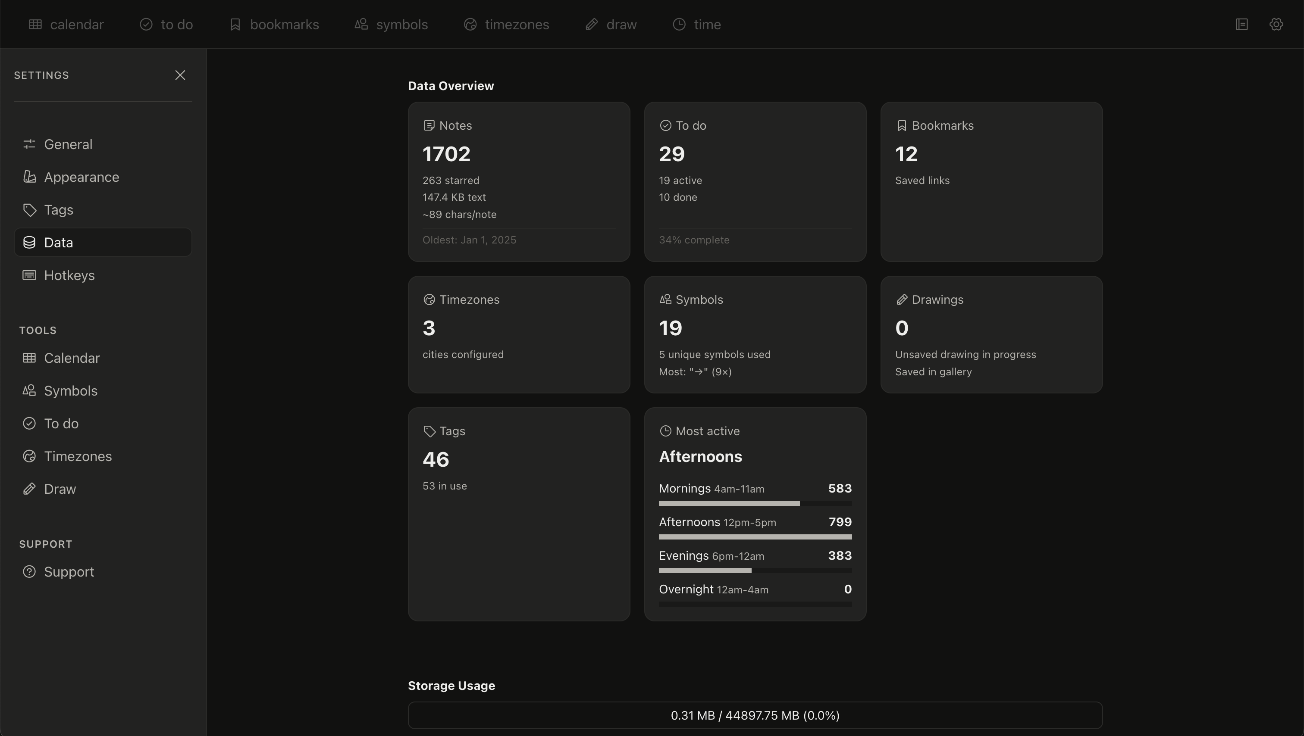Screen dimensions: 1304x736
Task: Click the 'cities configured' text
Action: click(x=463, y=355)
